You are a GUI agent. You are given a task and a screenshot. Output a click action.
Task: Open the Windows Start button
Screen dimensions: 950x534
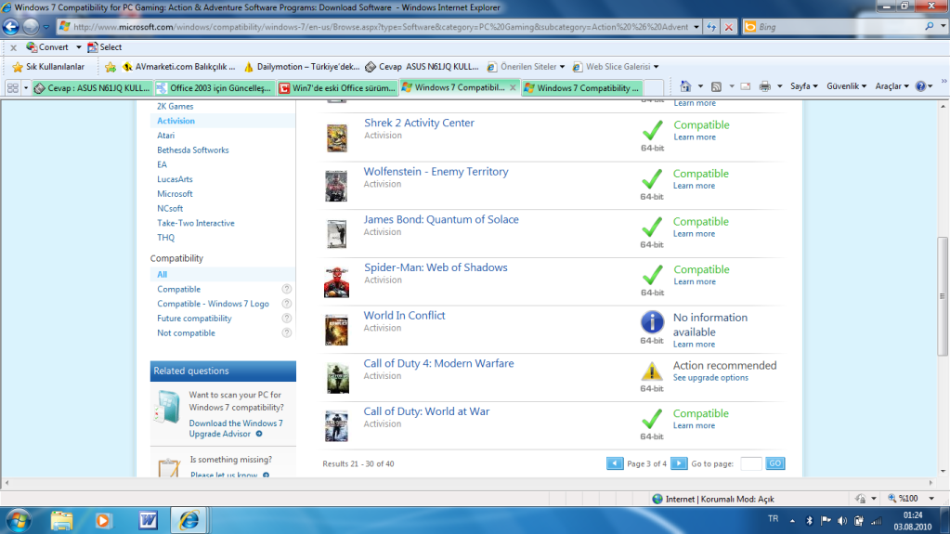(19, 521)
